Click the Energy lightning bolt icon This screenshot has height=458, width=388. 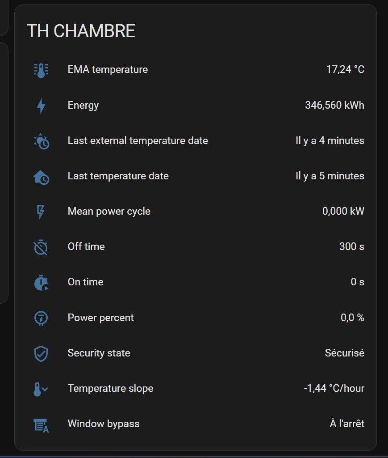click(x=41, y=106)
